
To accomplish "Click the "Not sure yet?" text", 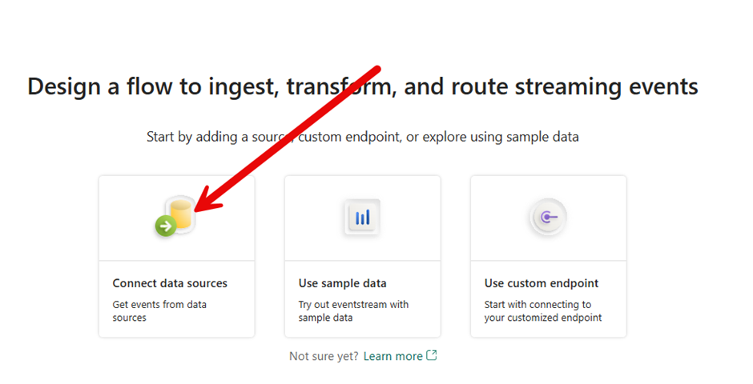I will click(324, 356).
